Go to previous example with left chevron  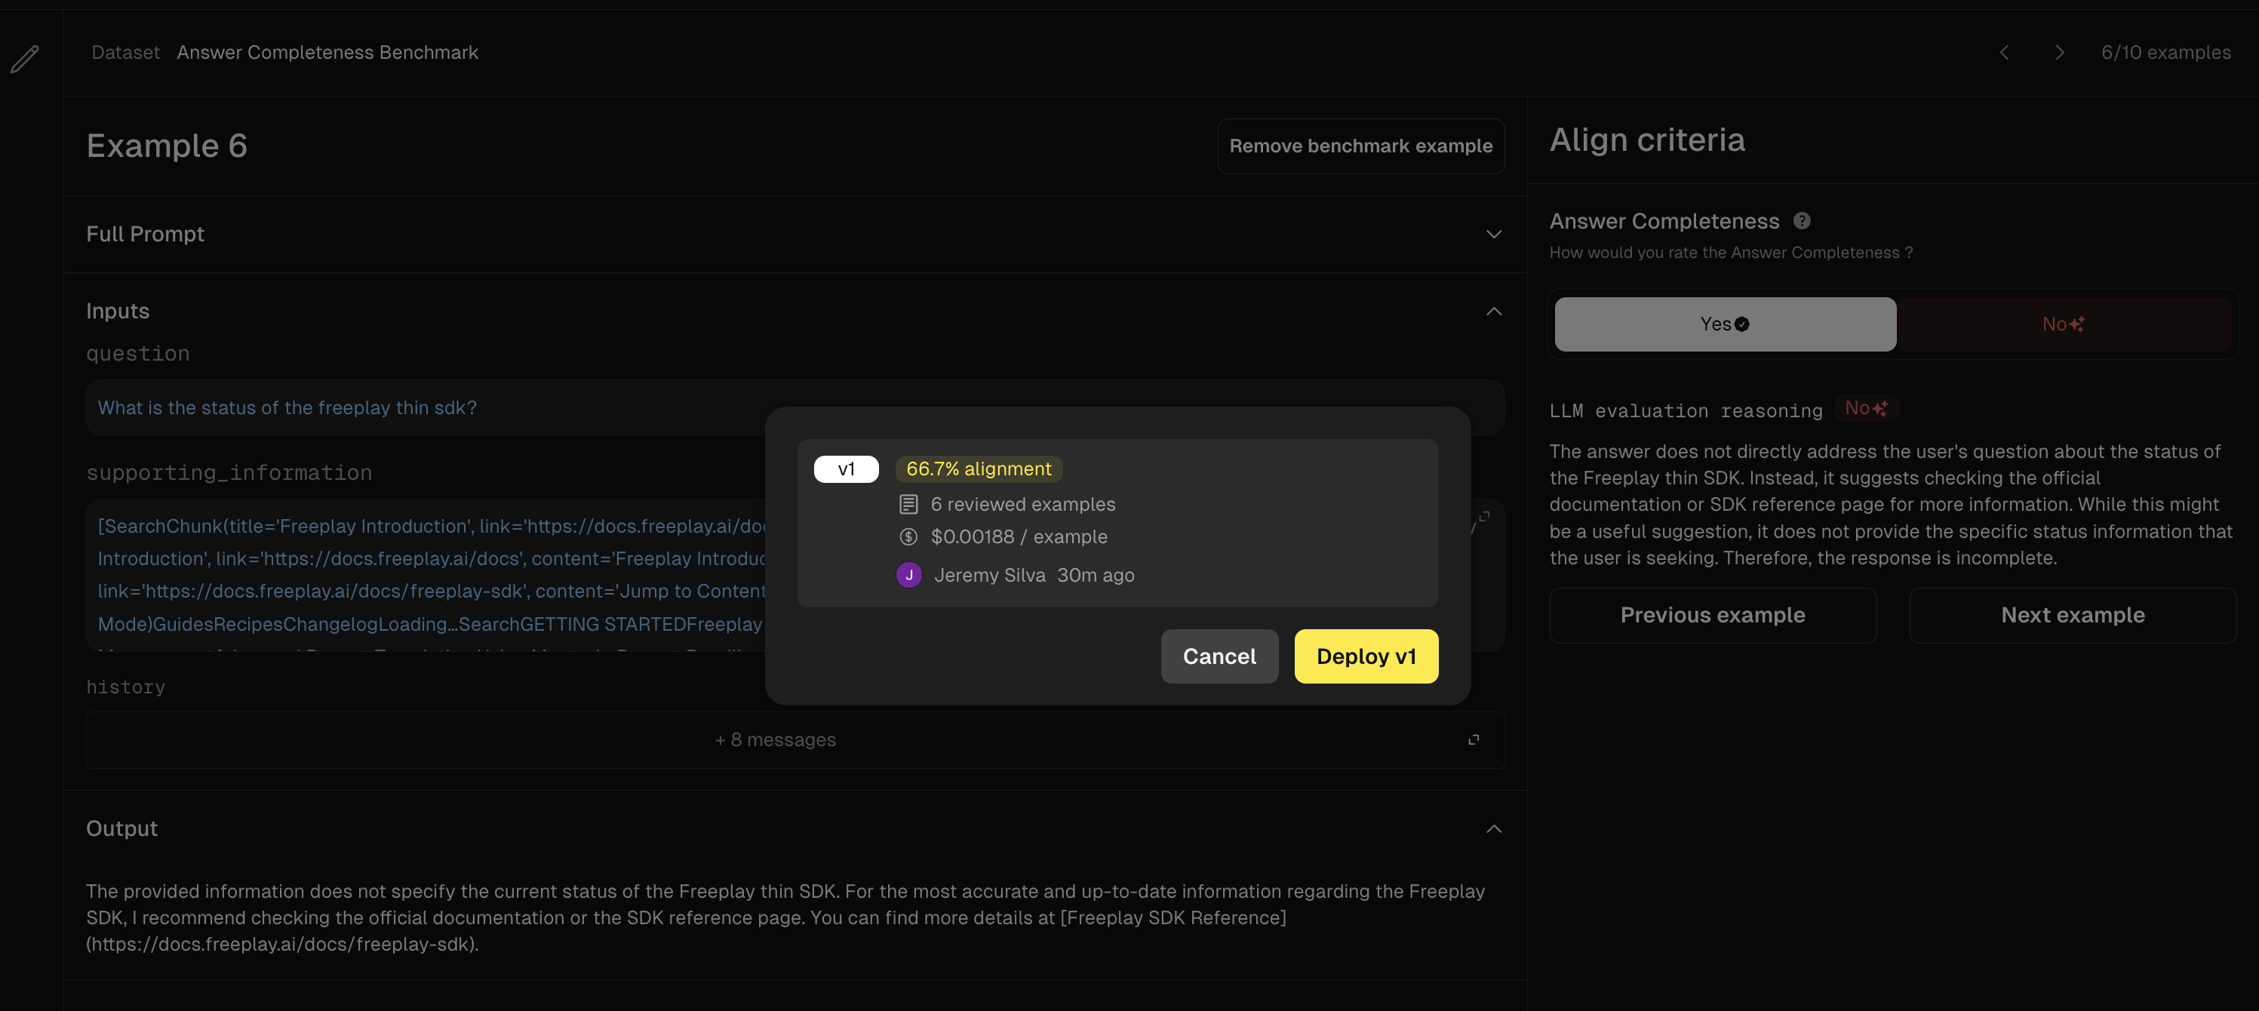pyautogui.click(x=2004, y=53)
